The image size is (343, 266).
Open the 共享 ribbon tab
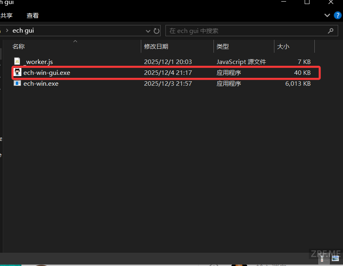point(6,15)
